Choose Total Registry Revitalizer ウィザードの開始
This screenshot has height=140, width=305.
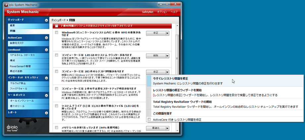(x=225, y=104)
